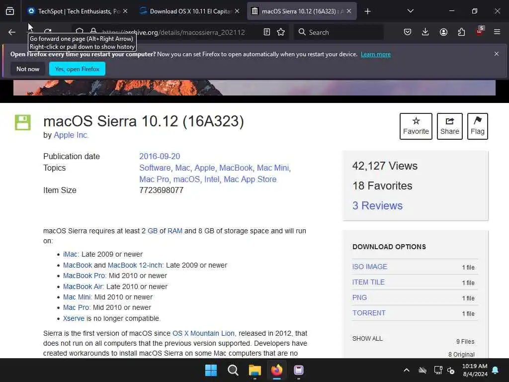
Task: Show hidden system tray icons chevron
Action: [x=407, y=370]
